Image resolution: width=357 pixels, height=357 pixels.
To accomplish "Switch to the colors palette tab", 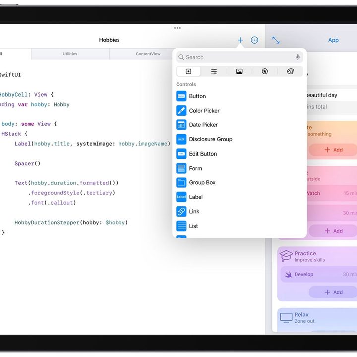I will point(290,71).
